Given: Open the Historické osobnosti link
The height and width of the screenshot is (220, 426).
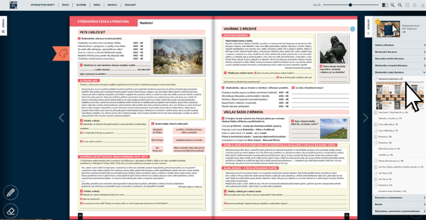Looking at the screenshot, I should tap(391, 79).
